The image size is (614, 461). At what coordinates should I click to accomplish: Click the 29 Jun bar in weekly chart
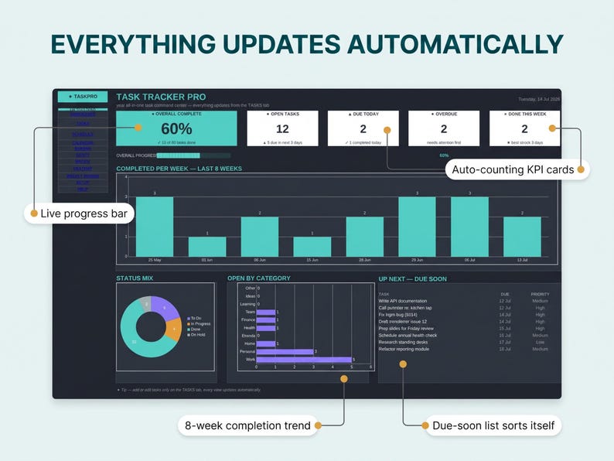(x=417, y=227)
